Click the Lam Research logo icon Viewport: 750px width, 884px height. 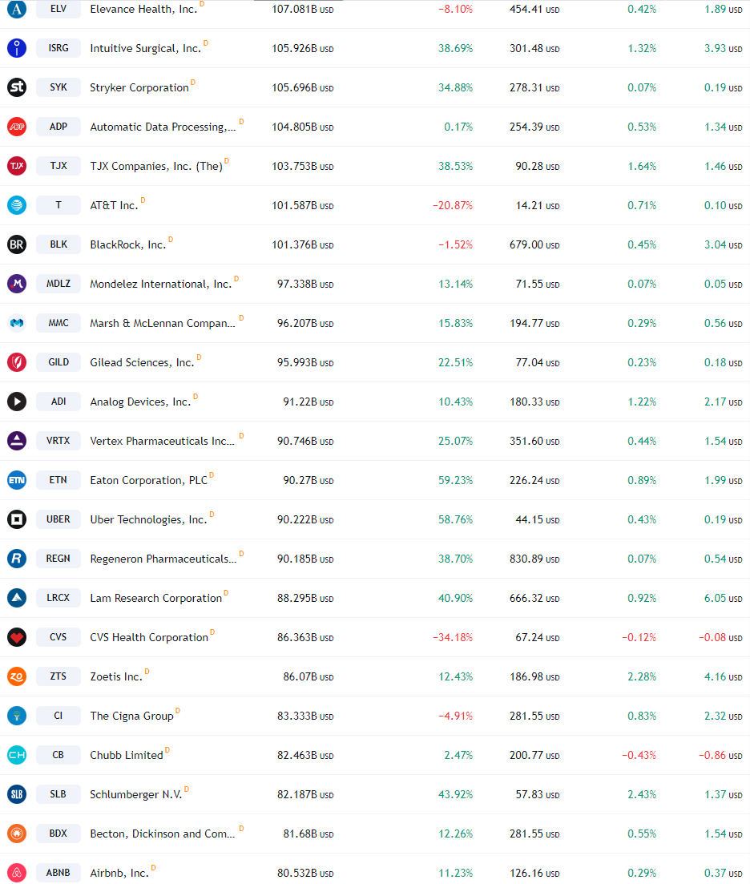[17, 598]
